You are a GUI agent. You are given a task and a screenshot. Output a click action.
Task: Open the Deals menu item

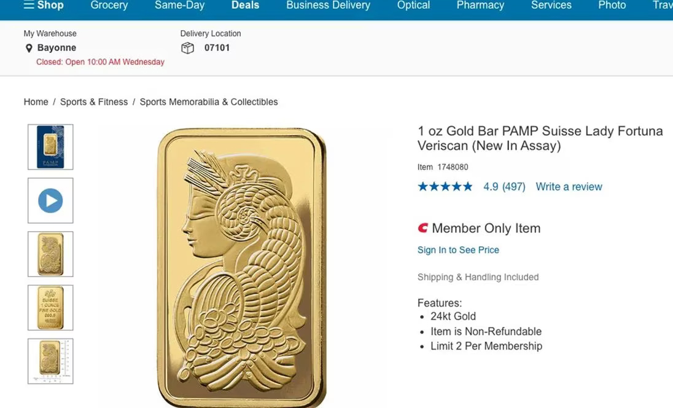click(245, 5)
